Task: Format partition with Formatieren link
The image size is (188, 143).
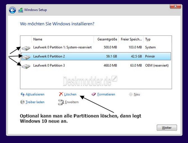Action: [106, 94]
